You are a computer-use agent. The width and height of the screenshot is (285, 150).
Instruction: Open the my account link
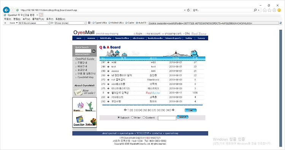pyautogui.click(x=154, y=33)
